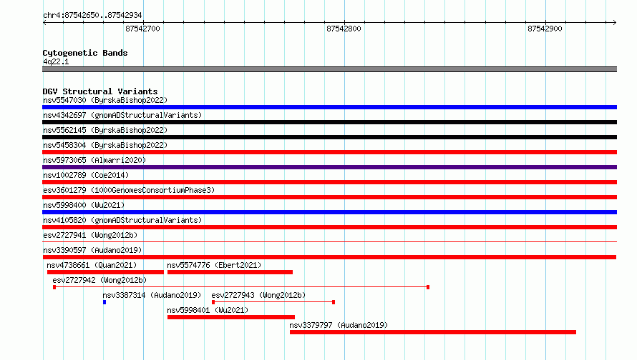Select the red esv3601279 variant bar
The image size is (637, 360).
[x=329, y=197]
